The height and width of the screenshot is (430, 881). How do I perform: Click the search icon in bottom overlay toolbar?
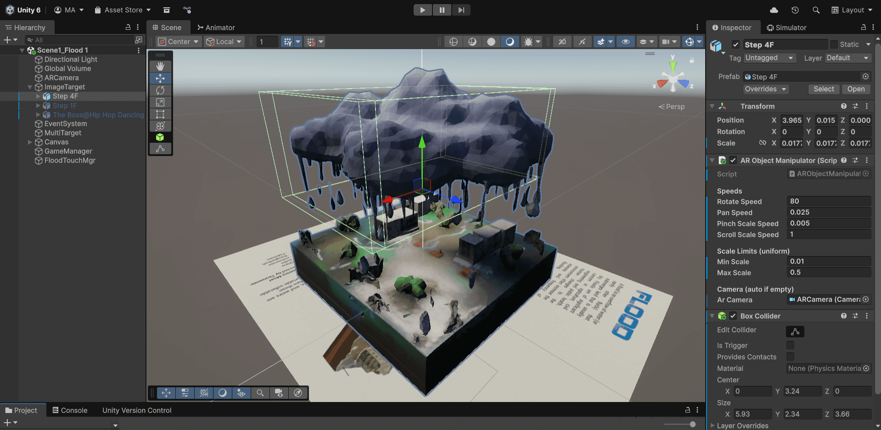(260, 393)
